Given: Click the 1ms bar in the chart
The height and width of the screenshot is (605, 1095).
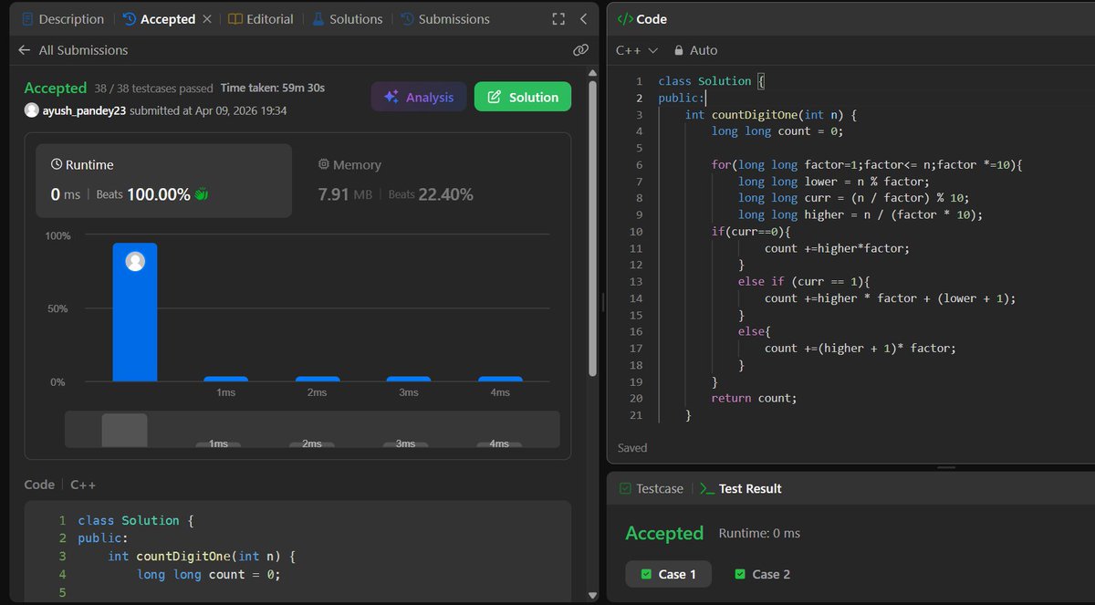Looking at the screenshot, I should 225,379.
